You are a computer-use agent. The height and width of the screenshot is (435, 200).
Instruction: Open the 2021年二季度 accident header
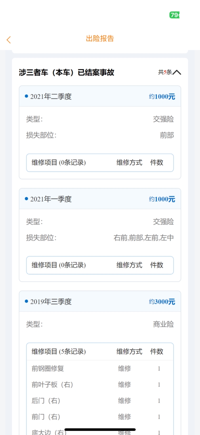pyautogui.click(x=100, y=96)
